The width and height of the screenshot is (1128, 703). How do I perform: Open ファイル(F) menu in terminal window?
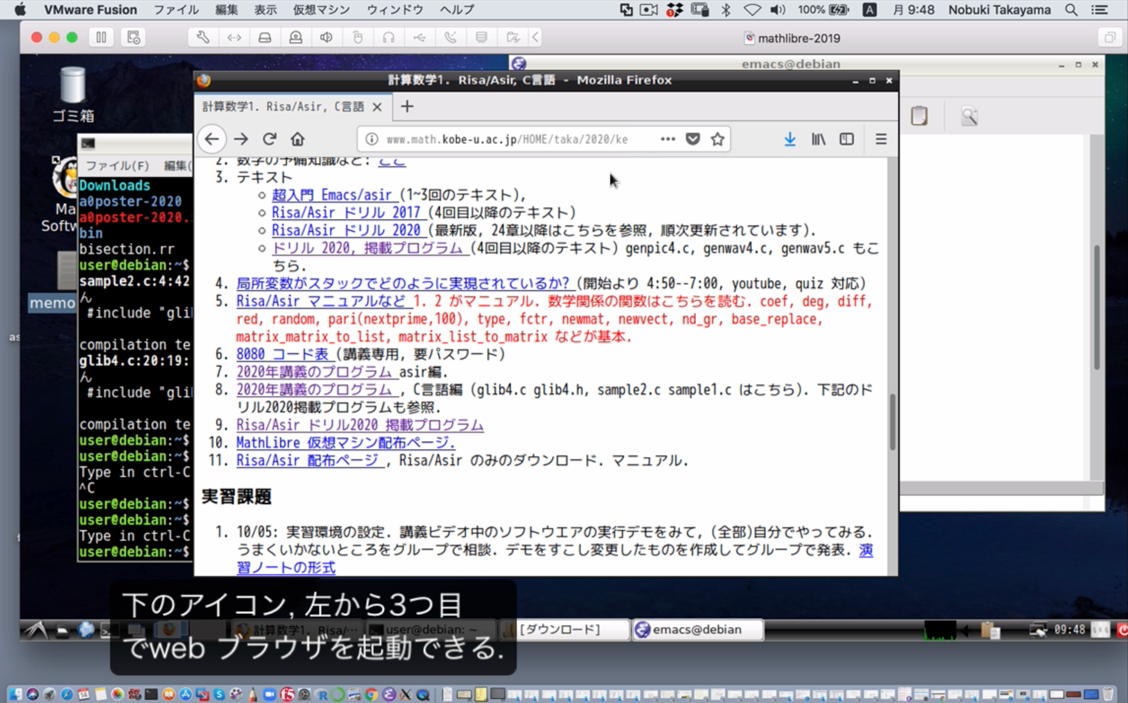(117, 166)
